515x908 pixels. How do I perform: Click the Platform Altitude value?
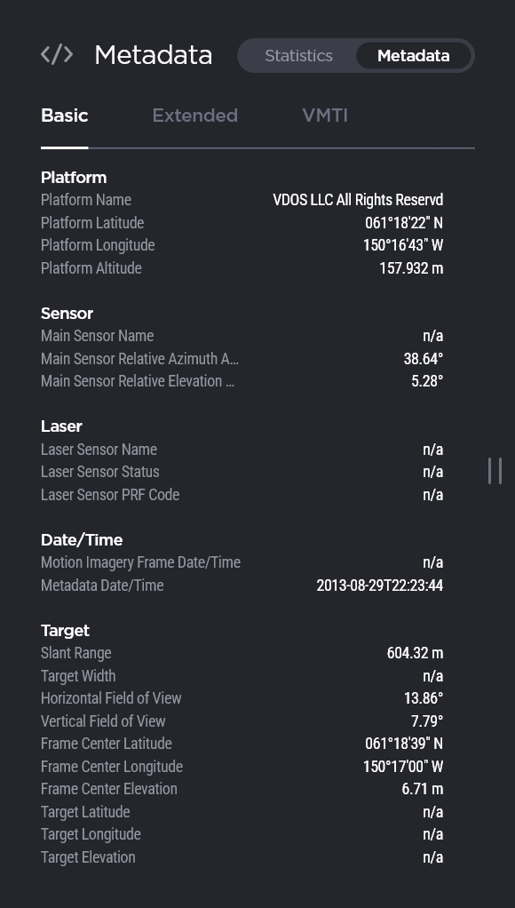pyautogui.click(x=411, y=268)
